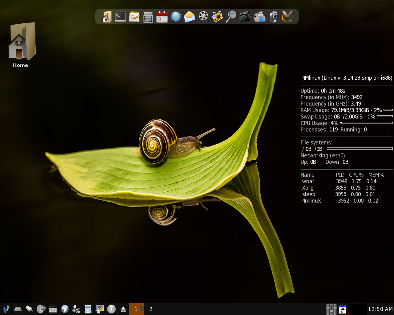
Task: Launch the notepad text editor in the dock
Action: pos(134,17)
